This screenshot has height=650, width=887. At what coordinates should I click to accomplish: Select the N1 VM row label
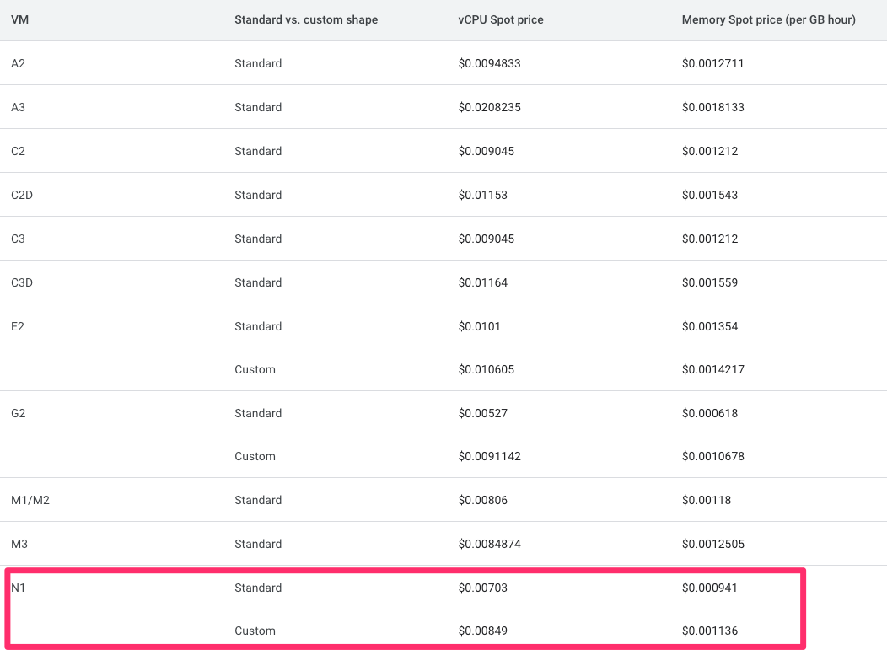[19, 588]
